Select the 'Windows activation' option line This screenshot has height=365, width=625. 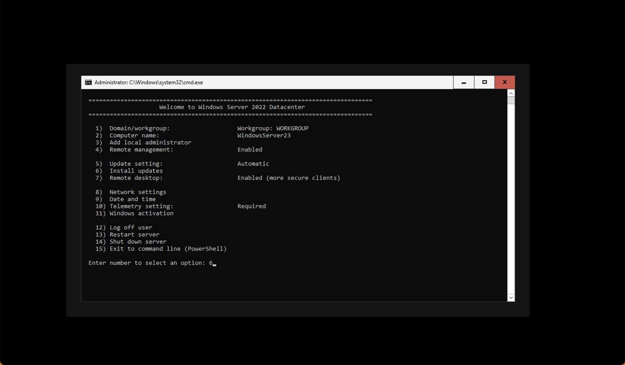[x=135, y=213]
